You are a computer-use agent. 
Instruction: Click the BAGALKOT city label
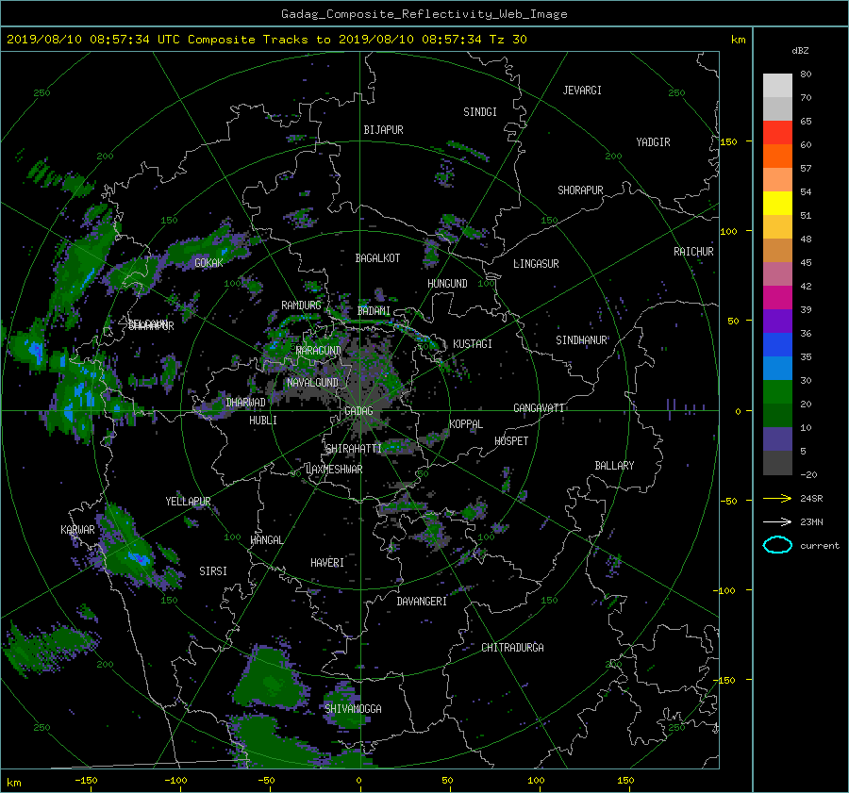(377, 258)
